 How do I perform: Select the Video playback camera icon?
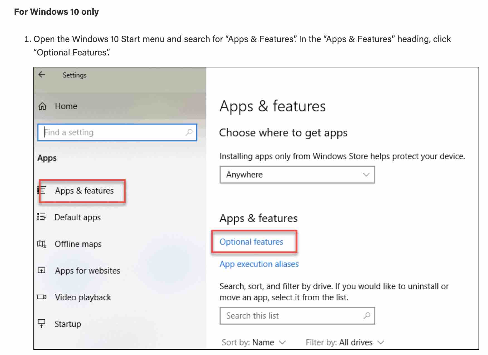click(42, 297)
